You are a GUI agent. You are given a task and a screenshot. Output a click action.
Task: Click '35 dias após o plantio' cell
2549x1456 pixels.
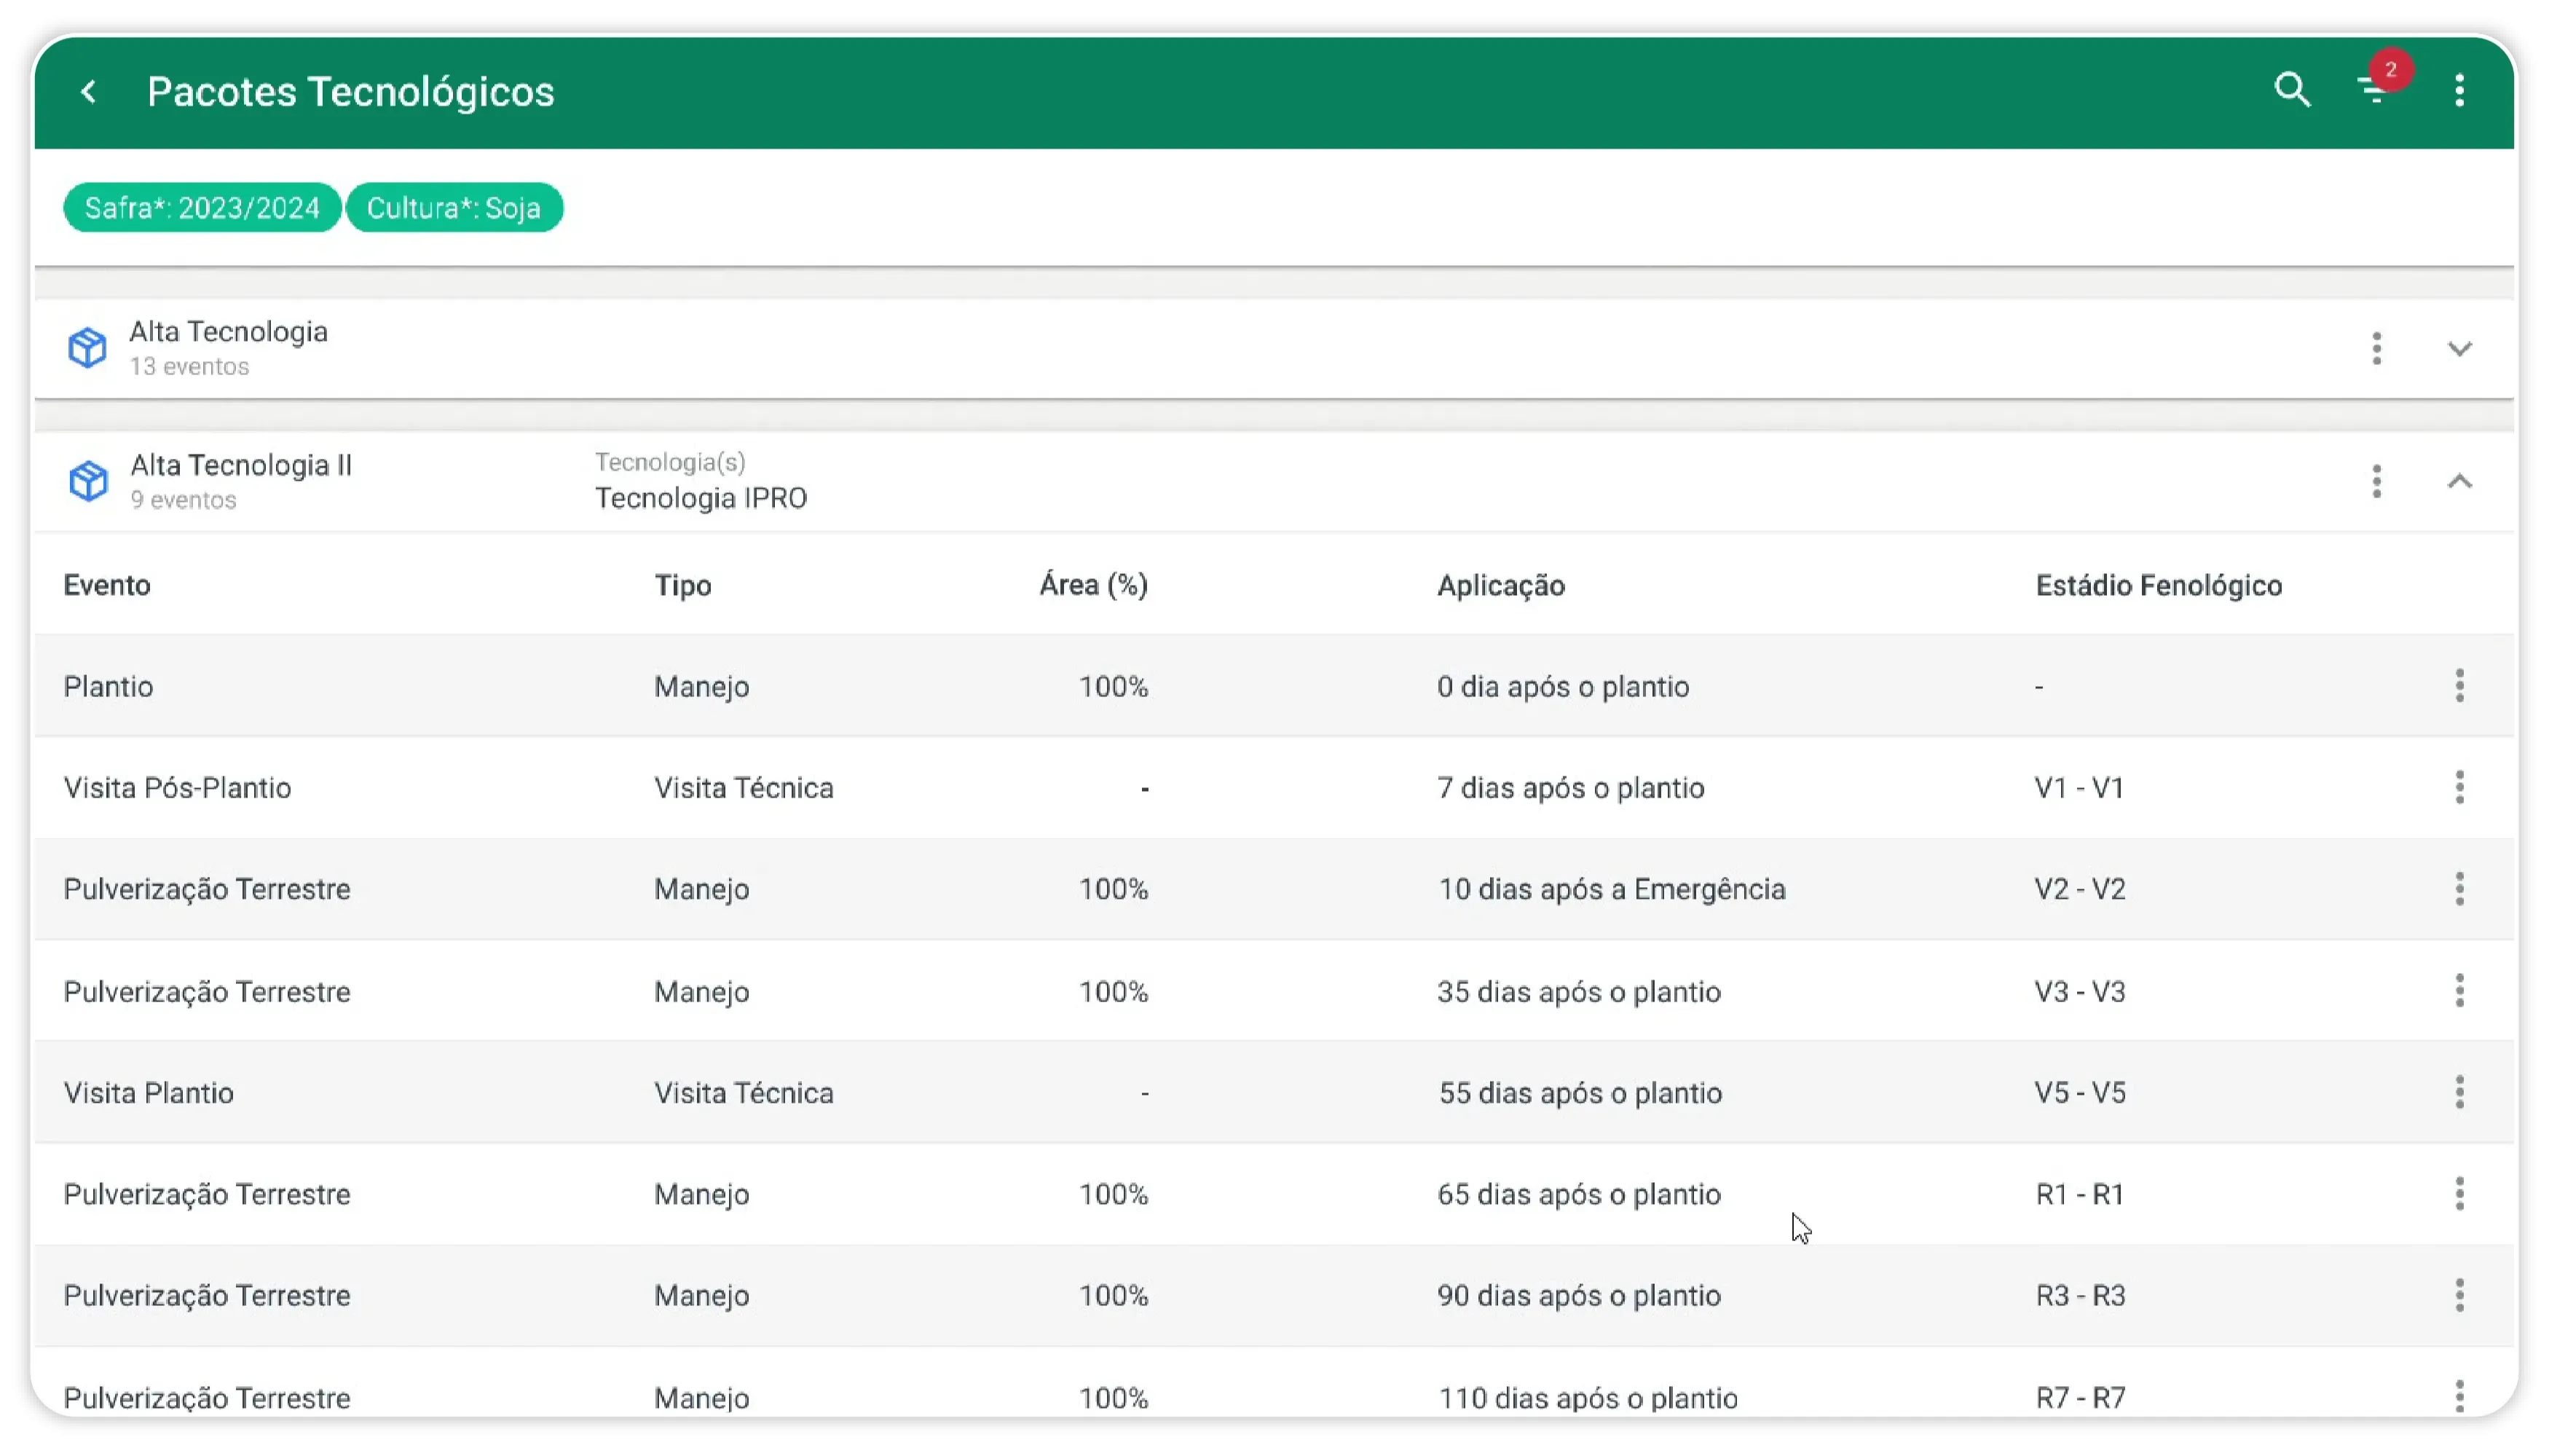point(1580,992)
